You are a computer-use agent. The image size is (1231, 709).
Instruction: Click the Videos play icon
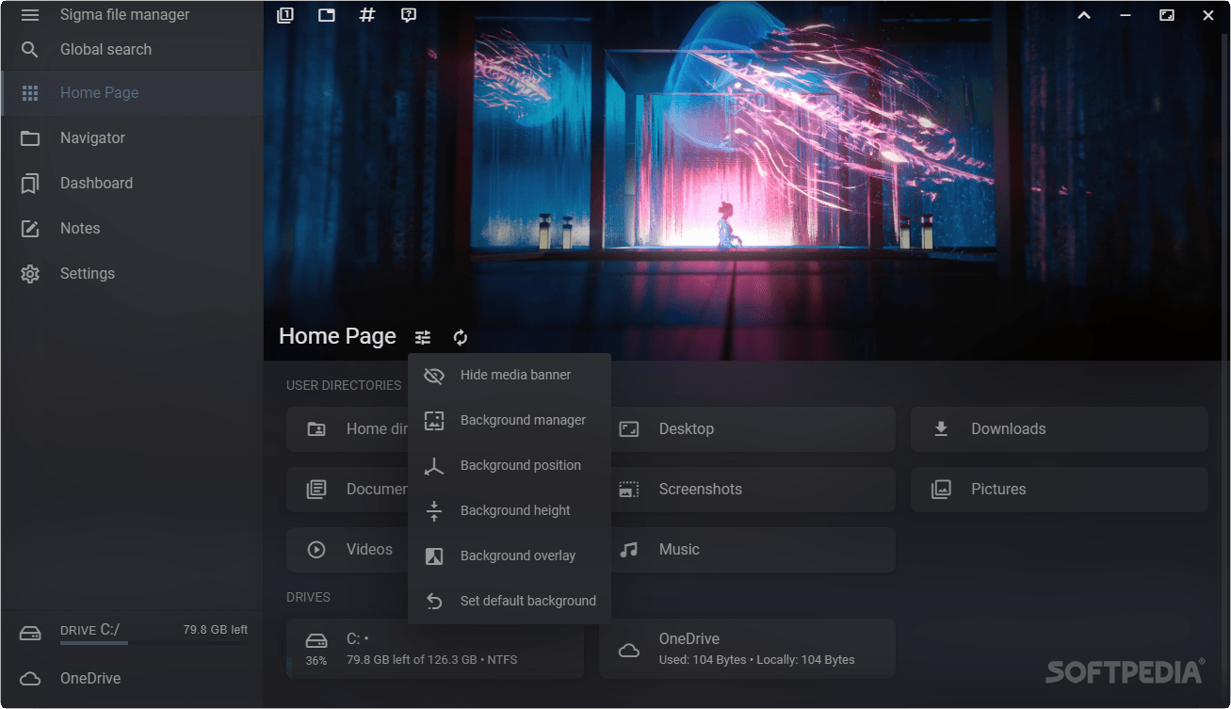click(x=316, y=550)
